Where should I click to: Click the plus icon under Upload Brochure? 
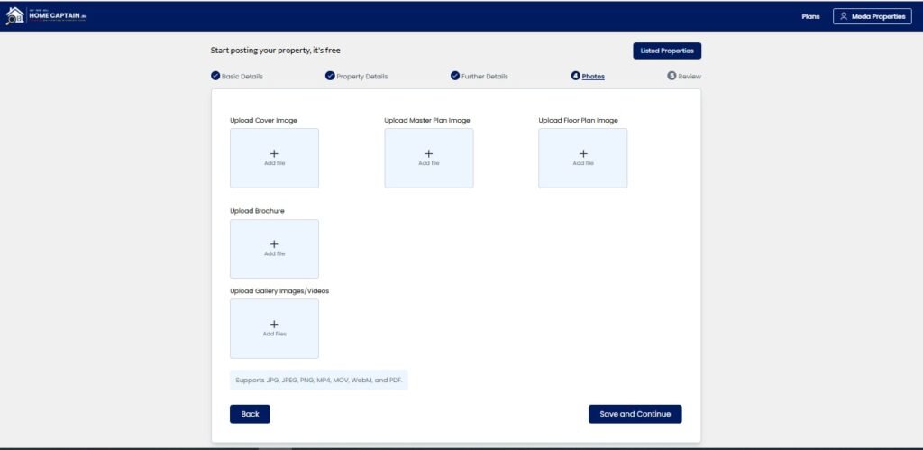click(274, 243)
